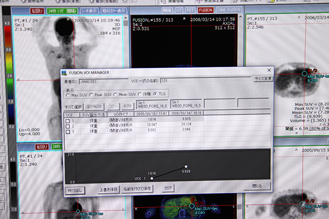
Task: Click the 閉じる close button in dialog
Action: [x=257, y=186]
